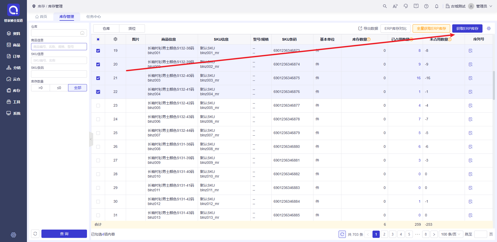Go to page 8
The image size is (497, 242).
pyautogui.click(x=426, y=234)
